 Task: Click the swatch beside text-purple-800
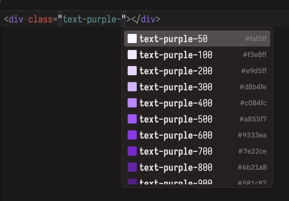pos(132,167)
